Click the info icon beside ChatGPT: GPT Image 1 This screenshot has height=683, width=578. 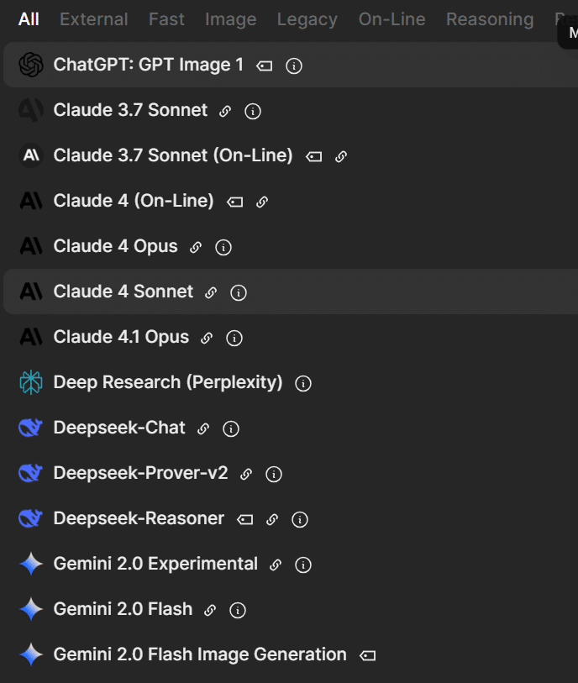[x=294, y=66]
